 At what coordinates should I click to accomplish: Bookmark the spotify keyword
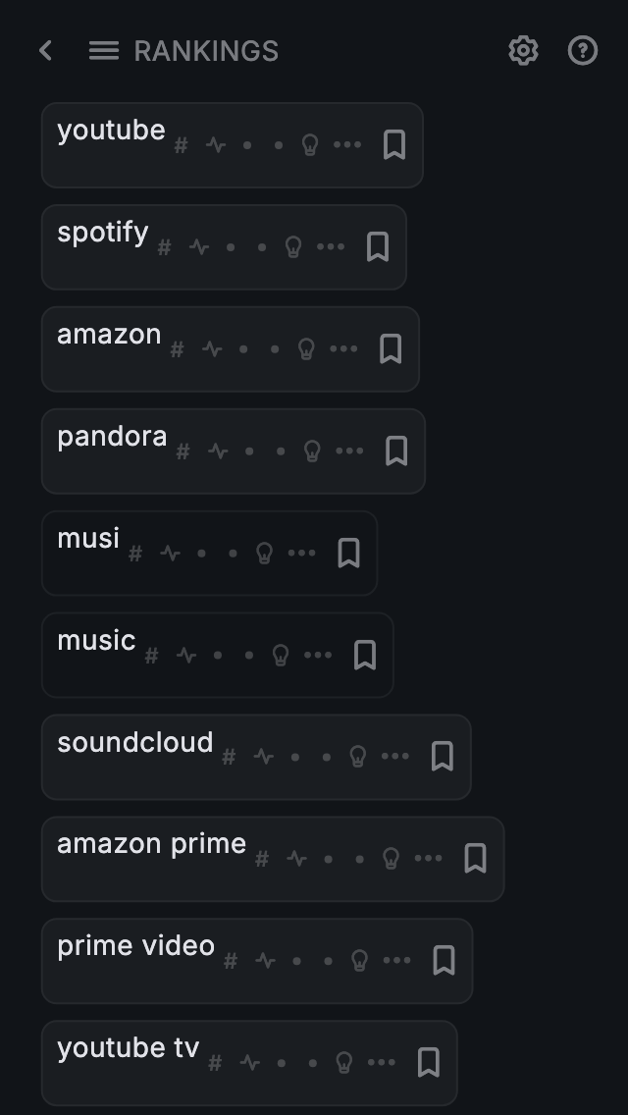click(x=378, y=247)
